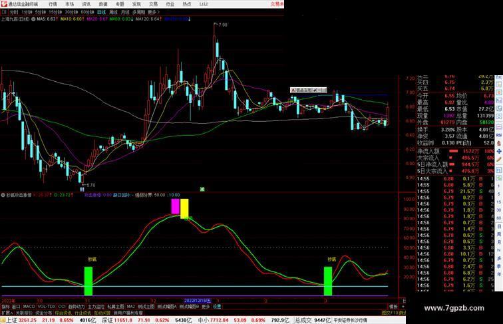Click the sidebar N period button

click(499, 250)
